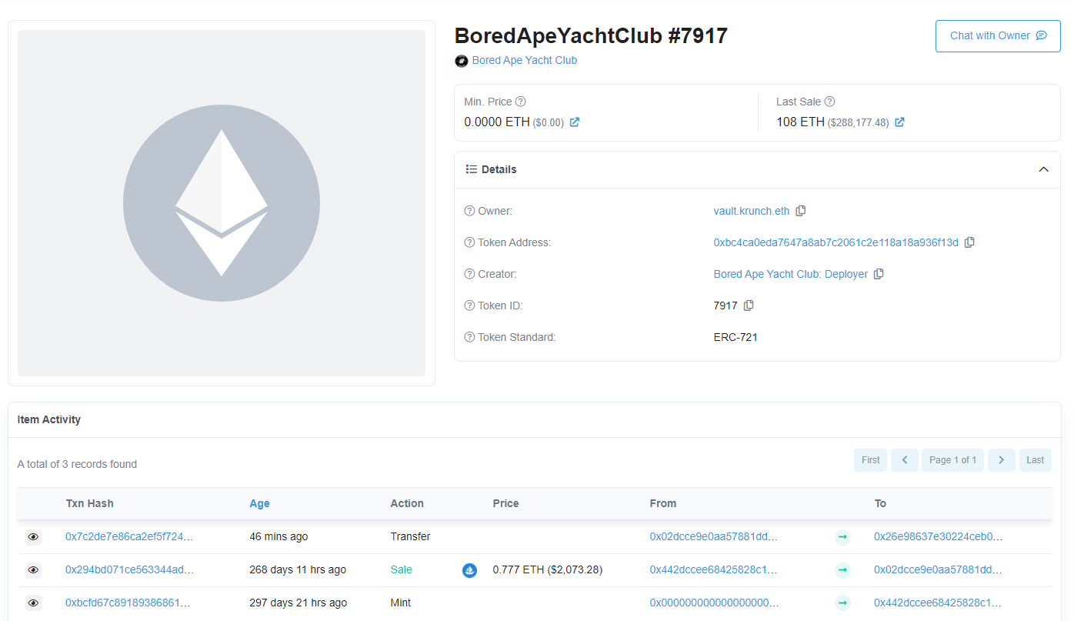Click help icon beside Token Standard label
This screenshot has height=621, width=1074.
[469, 337]
